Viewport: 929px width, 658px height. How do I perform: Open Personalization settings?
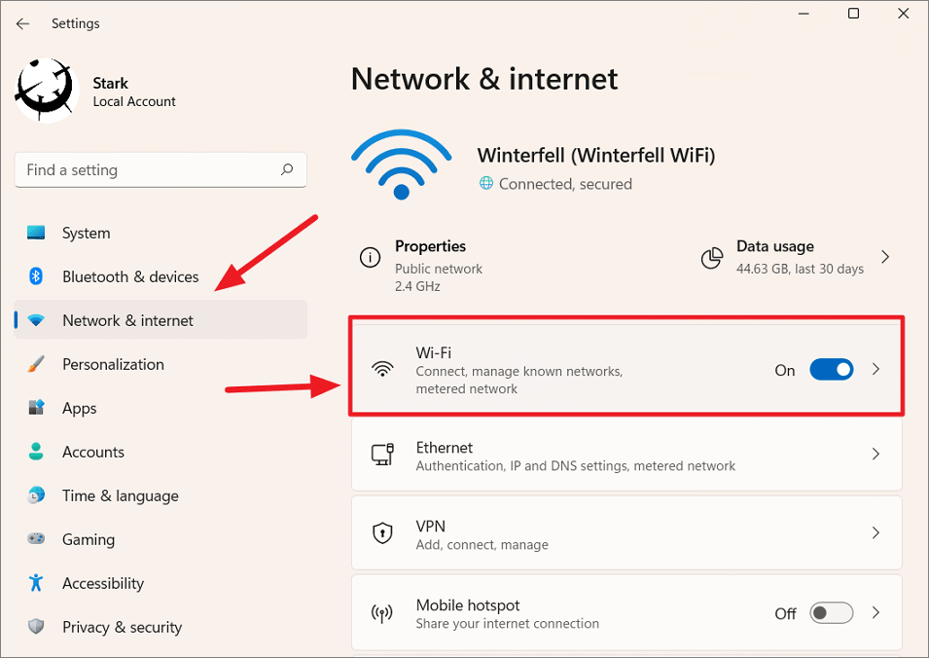click(x=112, y=364)
